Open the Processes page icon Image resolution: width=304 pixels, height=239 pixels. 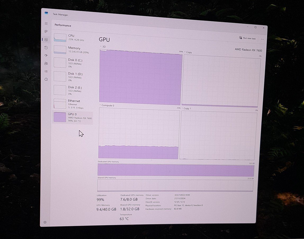coord(46,31)
